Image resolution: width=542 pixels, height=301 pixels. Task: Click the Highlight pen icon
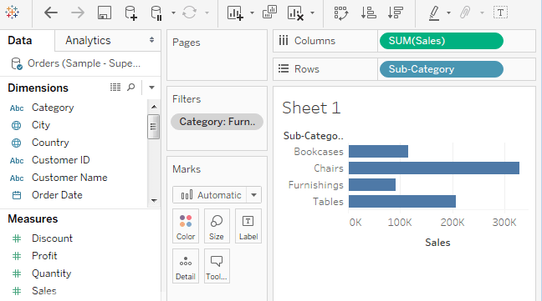434,13
